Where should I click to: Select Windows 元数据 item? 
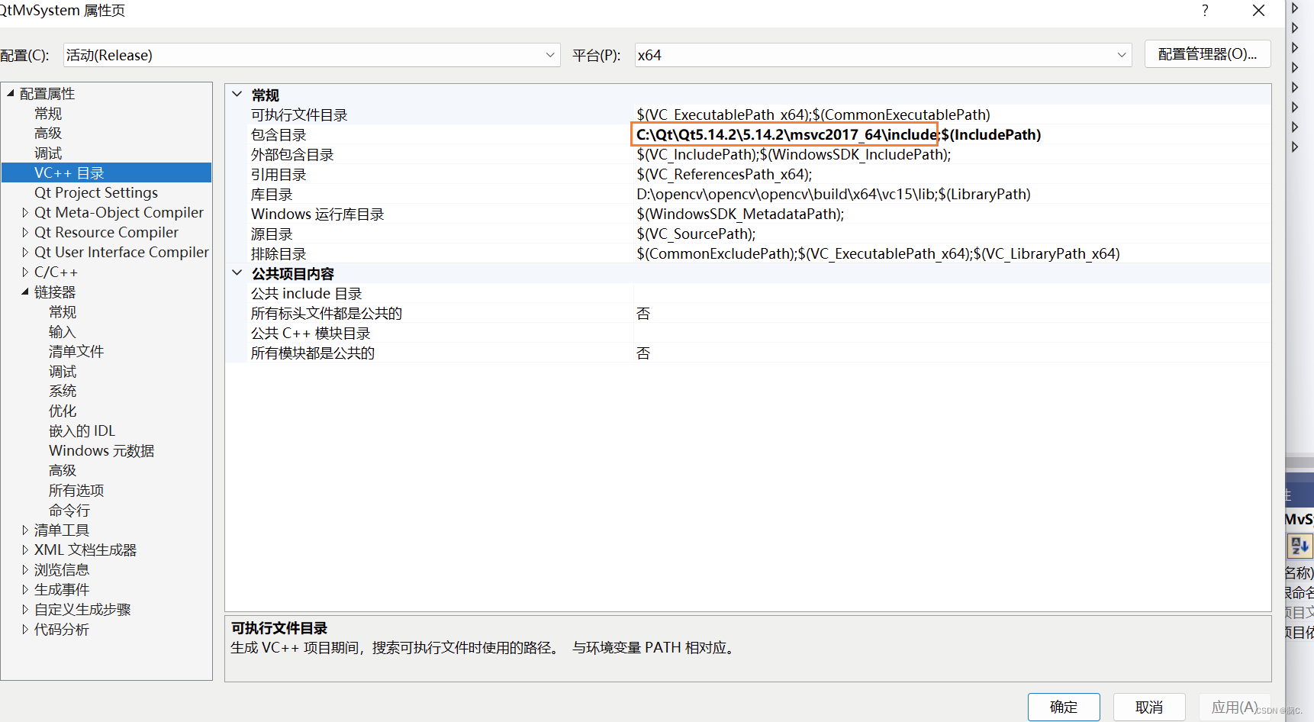point(101,450)
